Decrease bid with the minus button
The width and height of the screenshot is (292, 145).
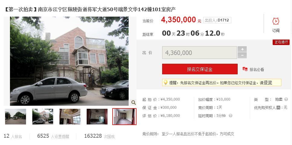pos(242,55)
